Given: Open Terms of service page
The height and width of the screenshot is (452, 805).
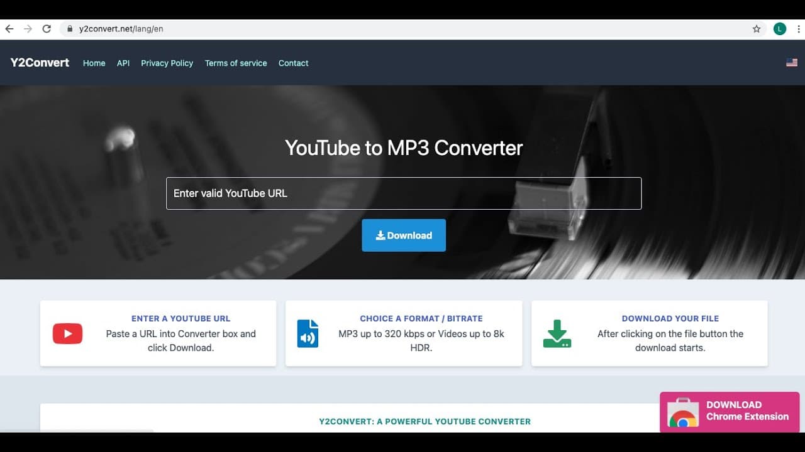Looking at the screenshot, I should pos(236,63).
